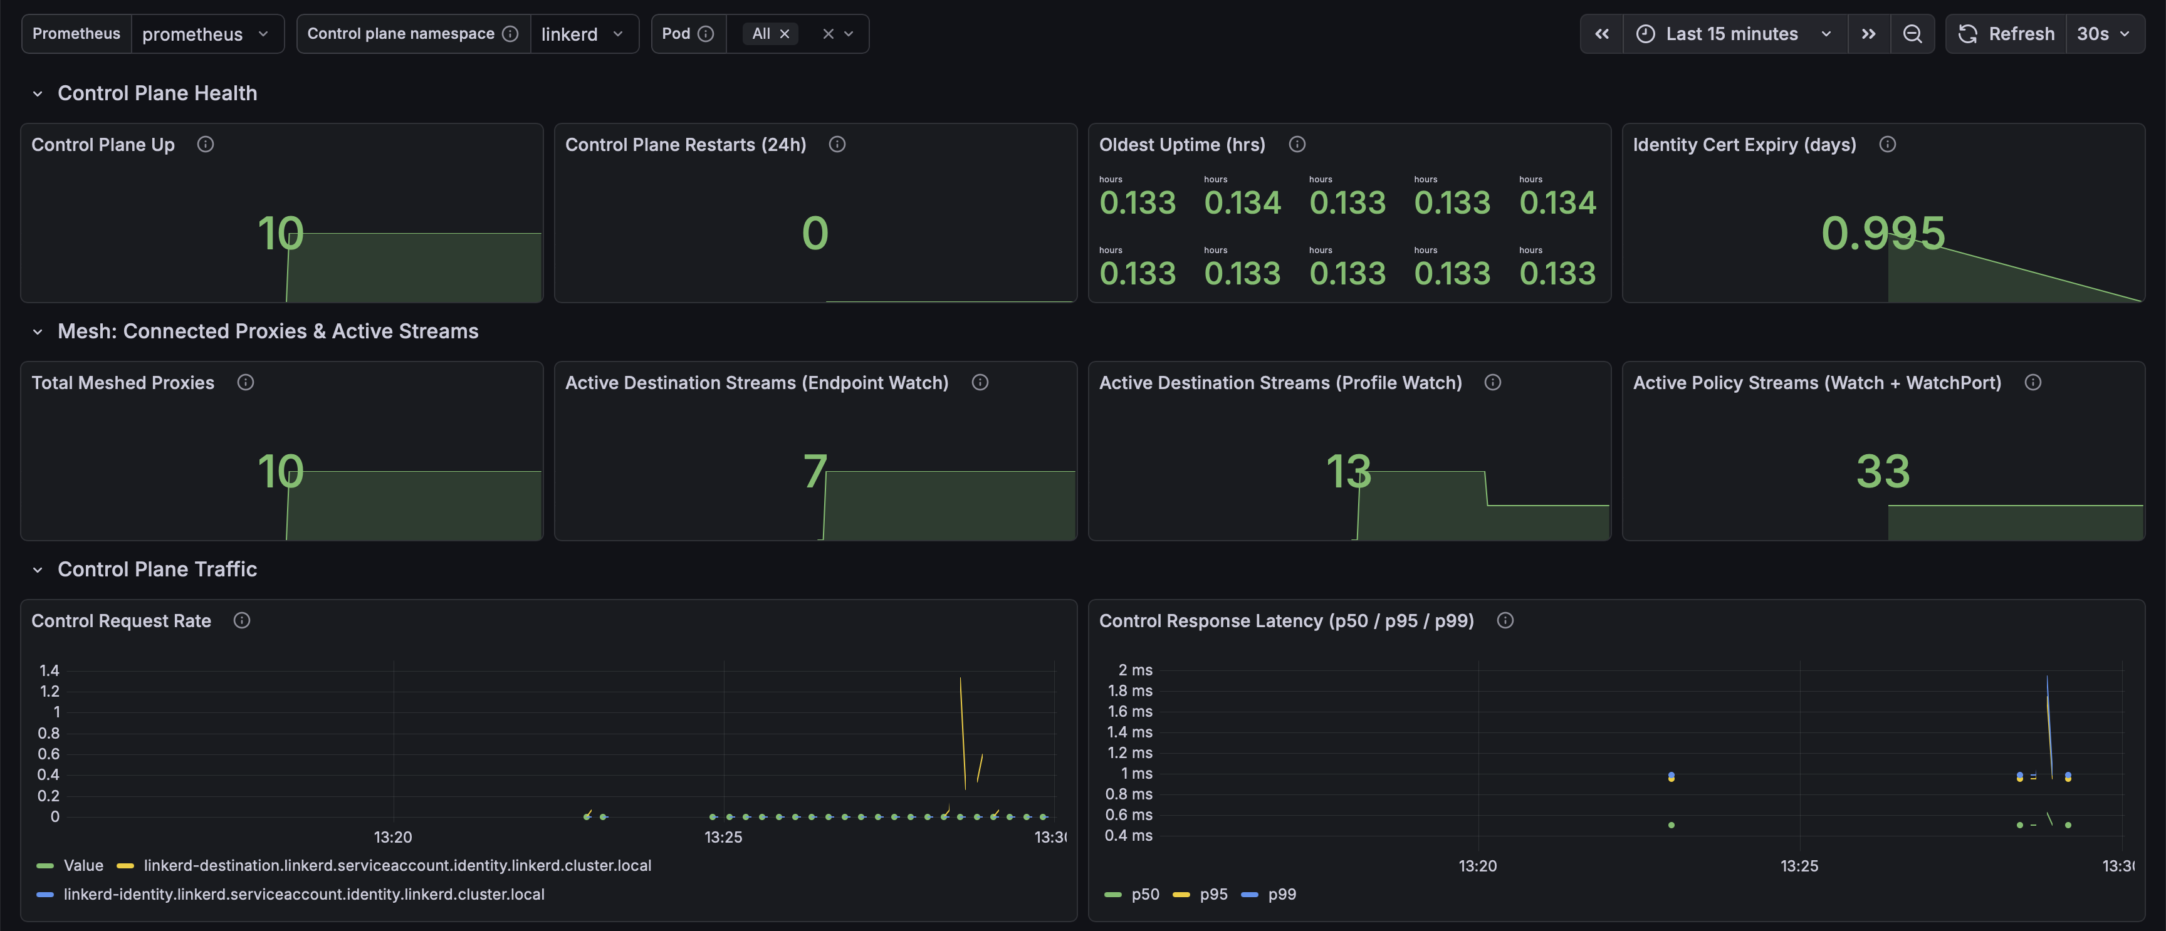This screenshot has height=931, width=2166.
Task: Click the Control Plane Health row title
Action: [157, 93]
